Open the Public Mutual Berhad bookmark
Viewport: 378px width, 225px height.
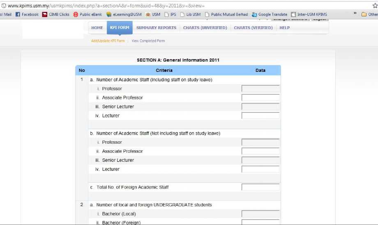coord(226,14)
